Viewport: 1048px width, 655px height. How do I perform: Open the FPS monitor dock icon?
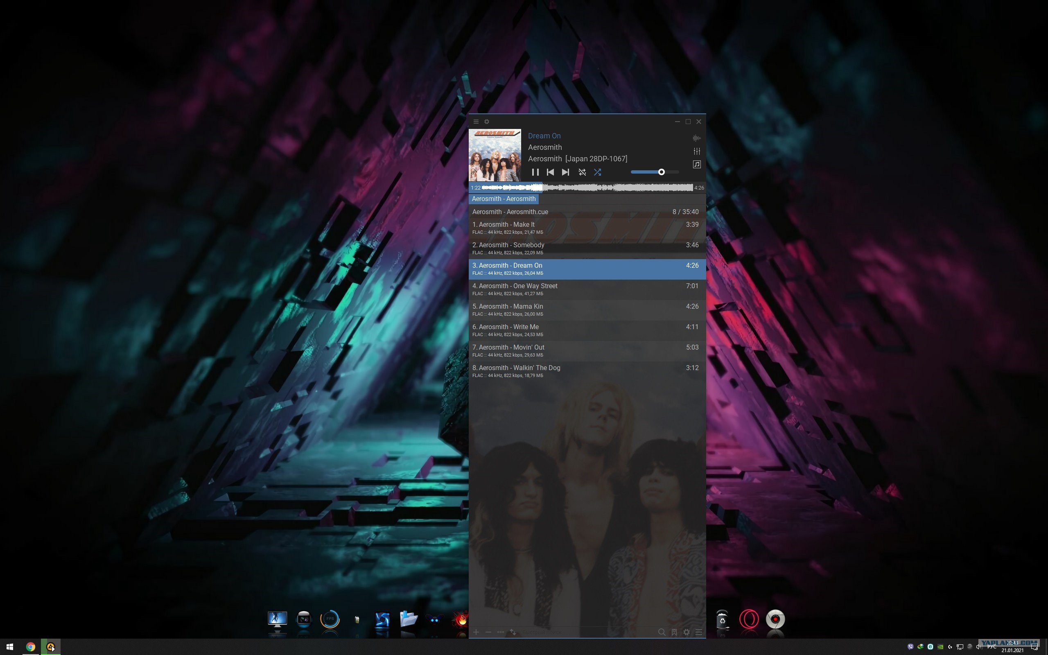click(330, 619)
